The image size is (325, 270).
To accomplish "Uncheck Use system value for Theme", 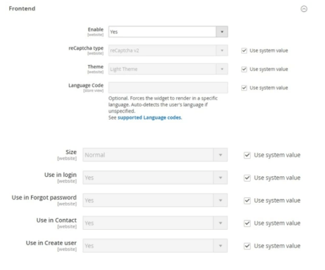I will click(x=244, y=69).
